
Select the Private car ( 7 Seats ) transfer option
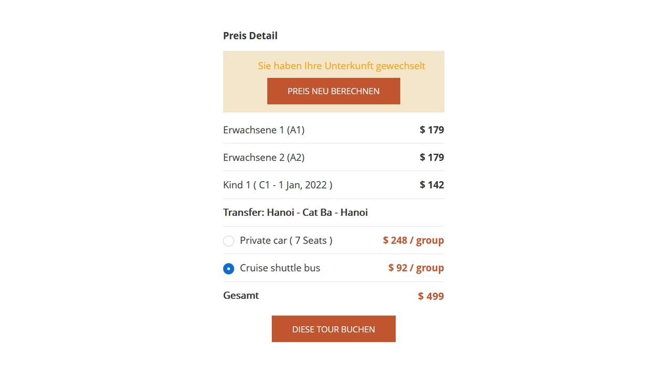tap(228, 241)
